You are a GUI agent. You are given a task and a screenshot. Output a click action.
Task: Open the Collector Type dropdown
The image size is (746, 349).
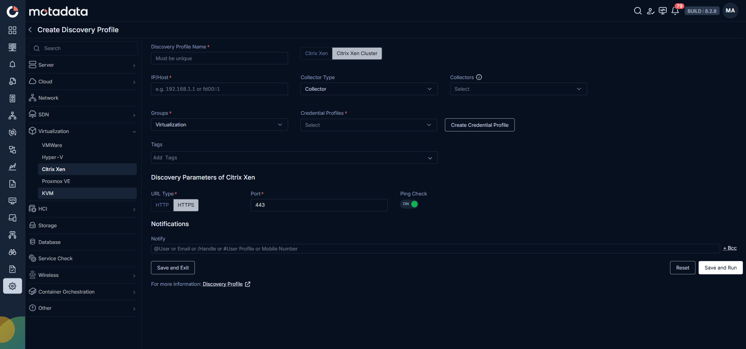pos(369,89)
